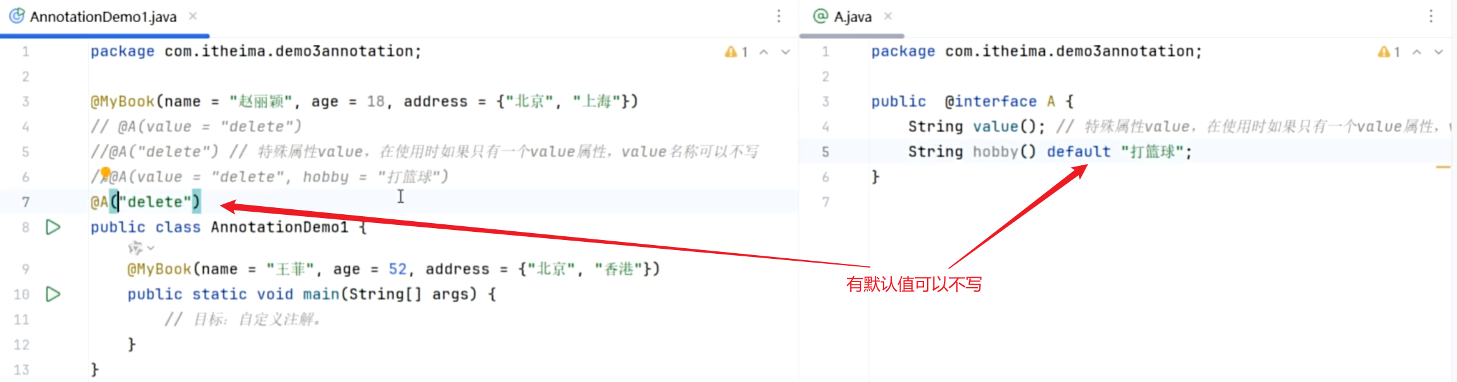Run class AnnotationDemo1 via gutter icon
1457x382 pixels.
(53, 227)
